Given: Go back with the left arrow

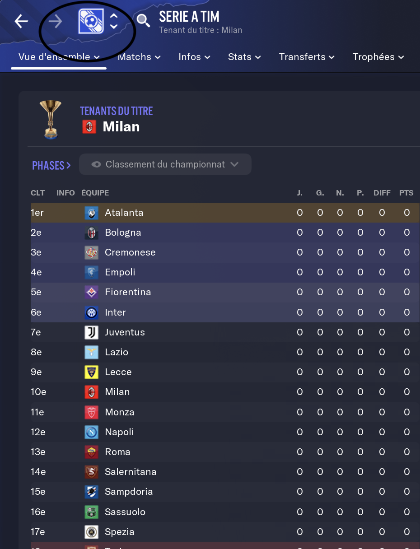Looking at the screenshot, I should (x=21, y=21).
